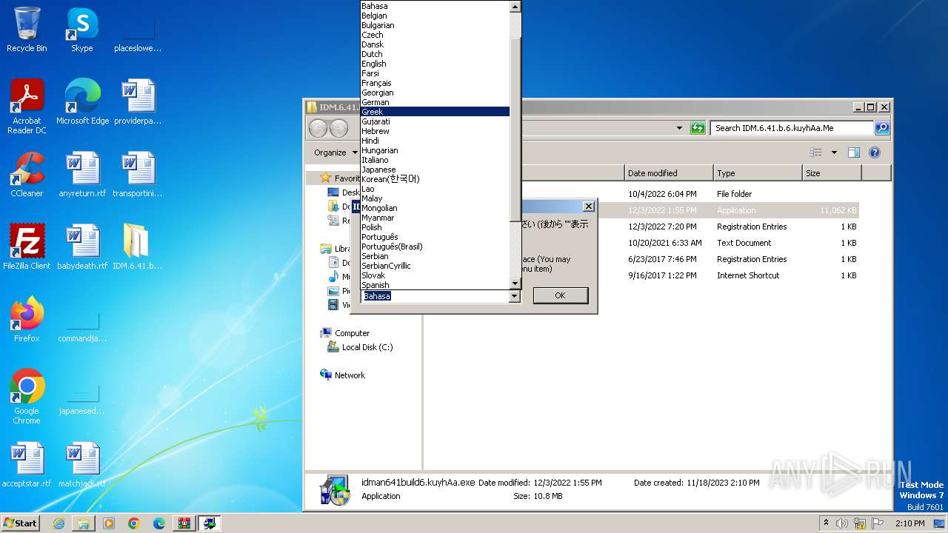Open FileZilla Client desktop icon

pyautogui.click(x=27, y=247)
